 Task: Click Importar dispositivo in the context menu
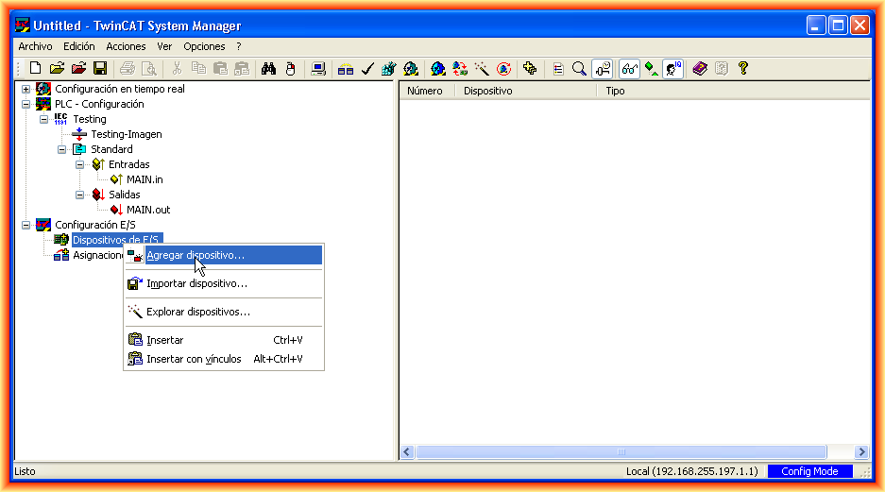tap(196, 283)
